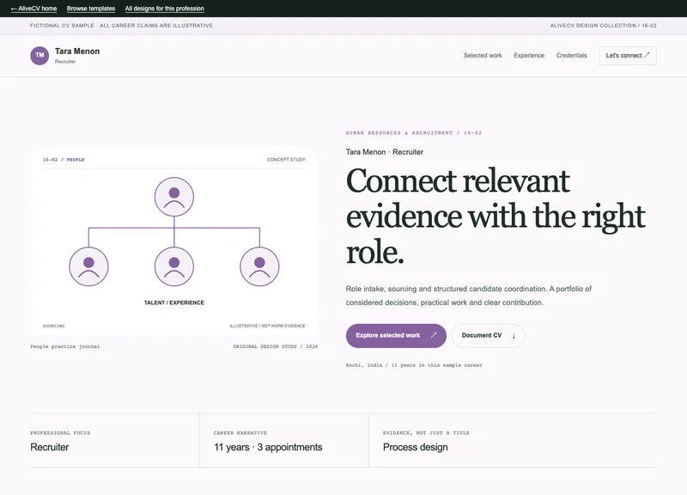
Task: Click the org chart illustration card
Action: click(x=174, y=241)
